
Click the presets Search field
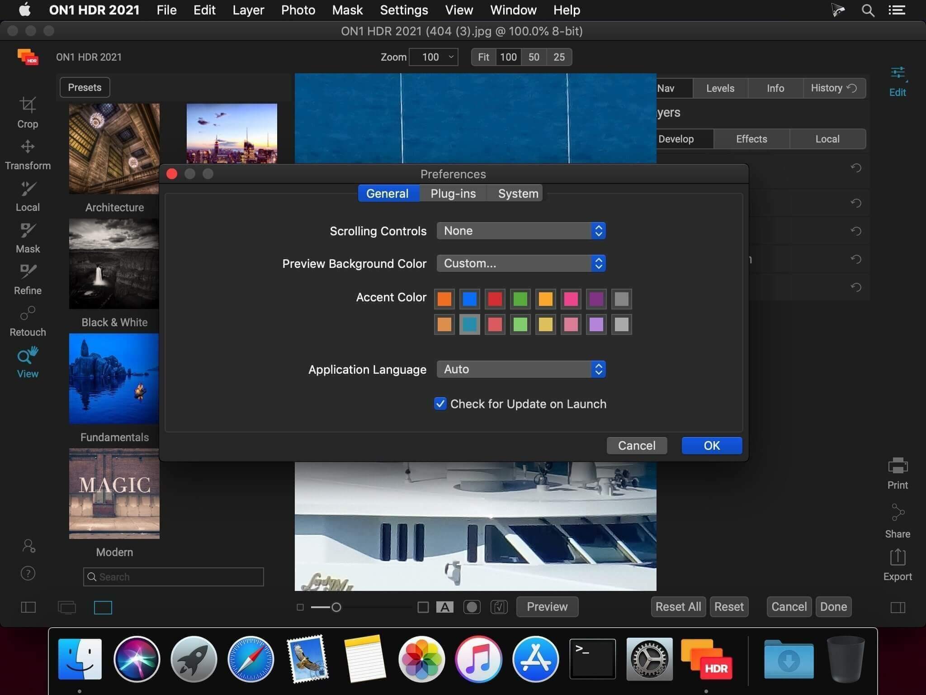pos(173,577)
